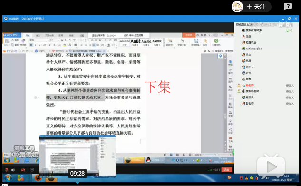Click the 09:28 video preview thumbnail
Screen dimensions: 301x186
(x=78, y=156)
